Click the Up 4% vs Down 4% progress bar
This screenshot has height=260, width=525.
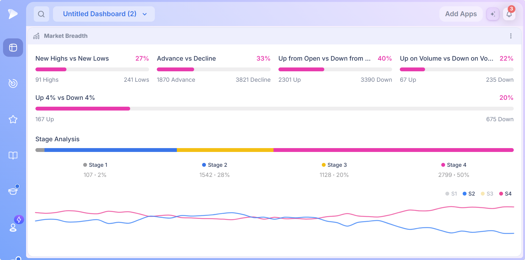[x=275, y=109]
